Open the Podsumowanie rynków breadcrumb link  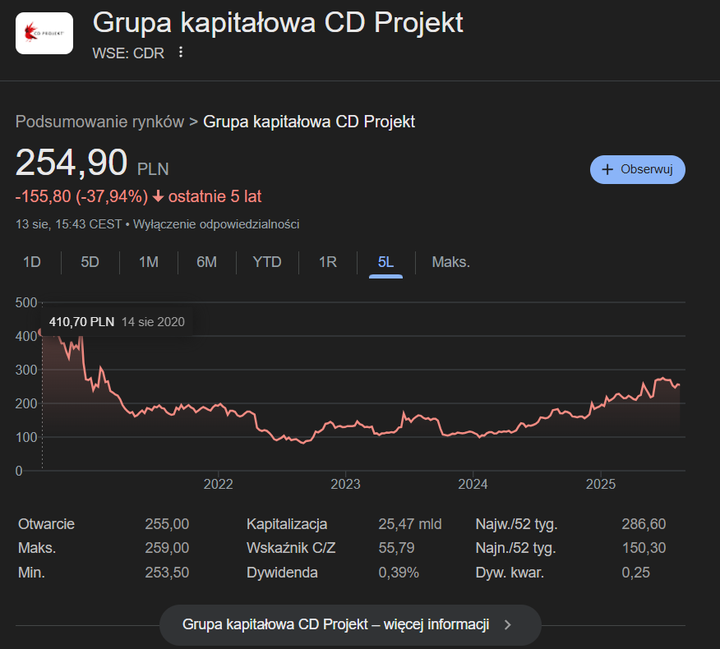[99, 122]
